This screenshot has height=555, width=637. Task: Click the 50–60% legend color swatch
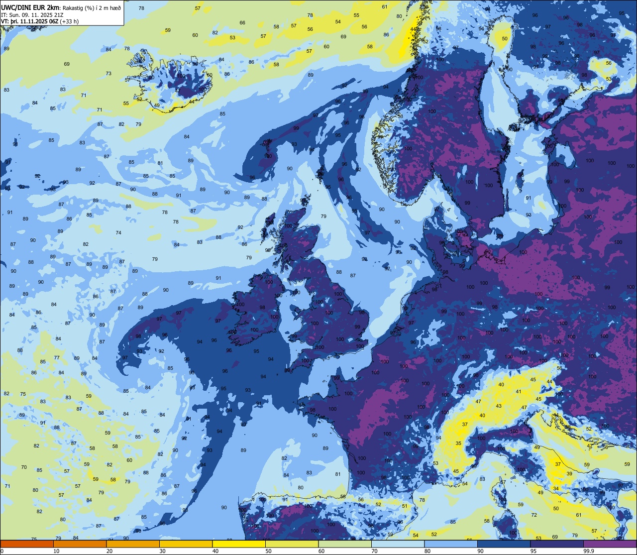pos(292,544)
